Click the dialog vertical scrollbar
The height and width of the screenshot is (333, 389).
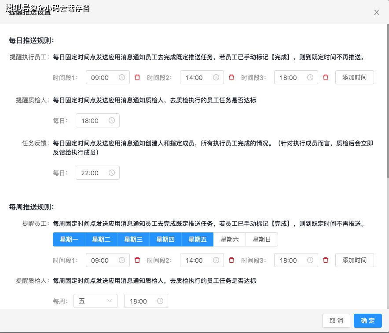coord(388,101)
